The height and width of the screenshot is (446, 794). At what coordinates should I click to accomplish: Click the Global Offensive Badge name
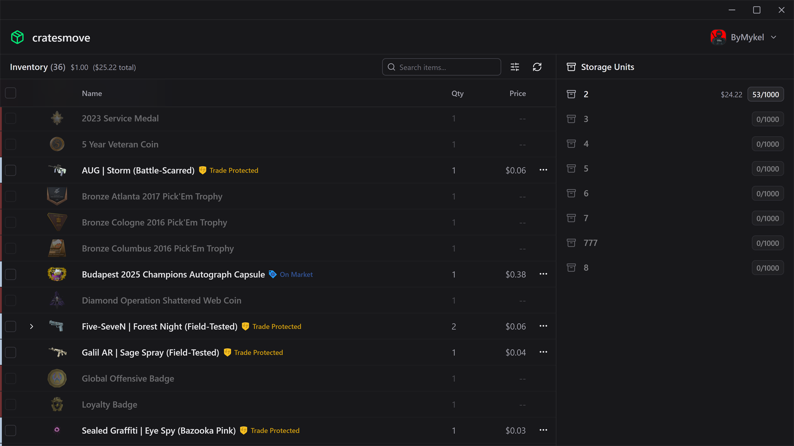pos(128,378)
